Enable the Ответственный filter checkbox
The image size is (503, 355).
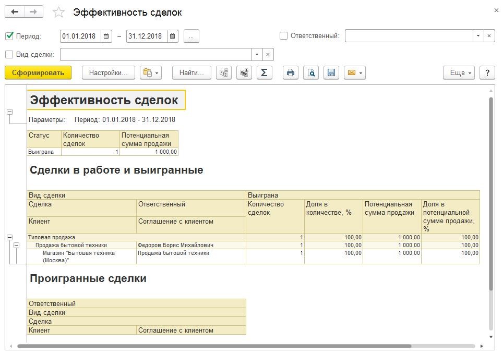click(x=283, y=35)
